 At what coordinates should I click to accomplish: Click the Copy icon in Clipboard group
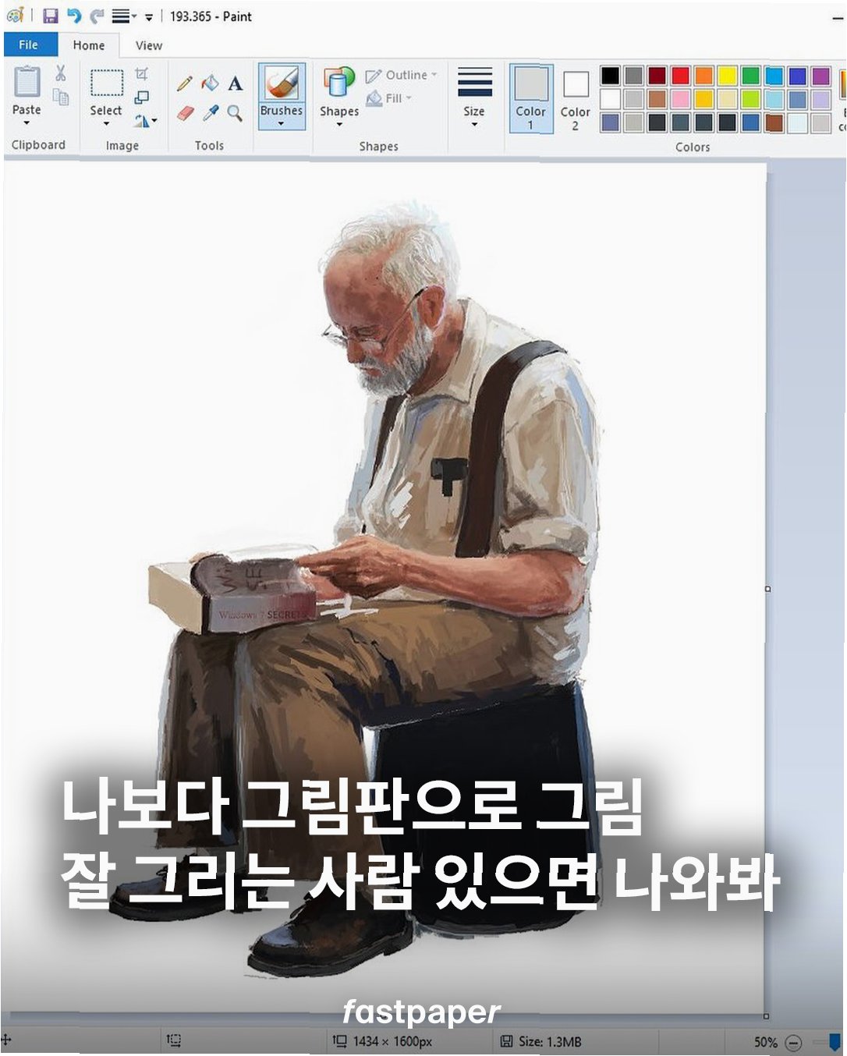61,97
